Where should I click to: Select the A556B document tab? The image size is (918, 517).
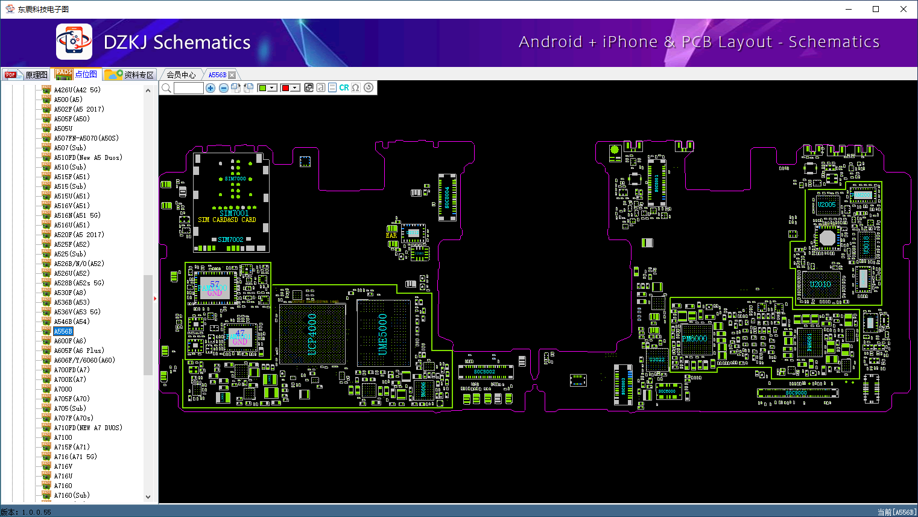point(217,75)
